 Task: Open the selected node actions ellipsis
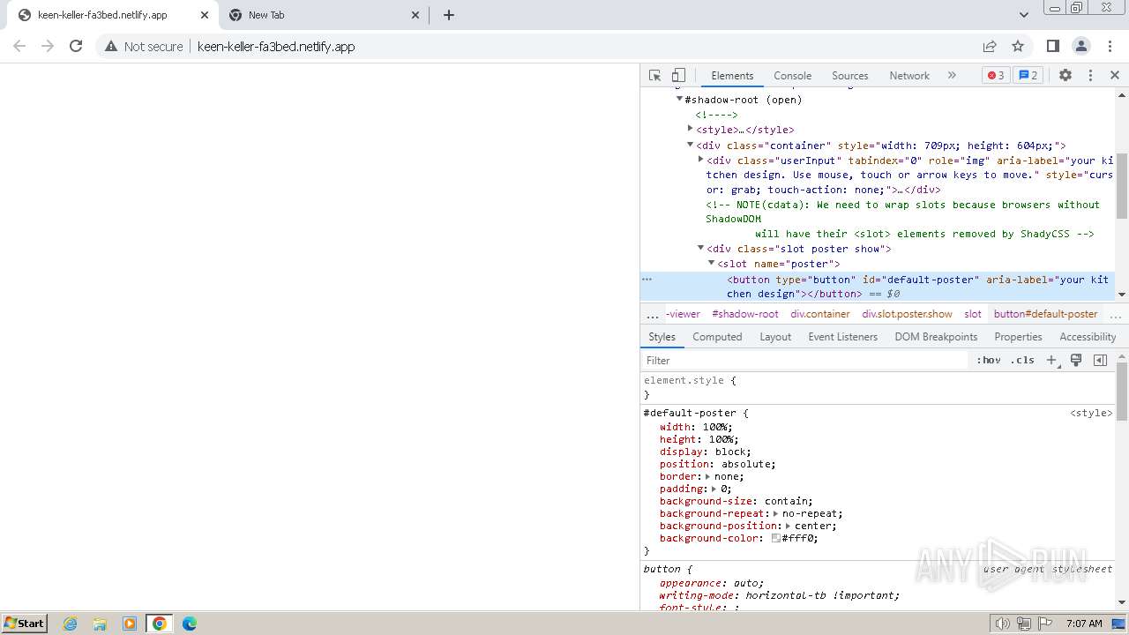pos(647,280)
